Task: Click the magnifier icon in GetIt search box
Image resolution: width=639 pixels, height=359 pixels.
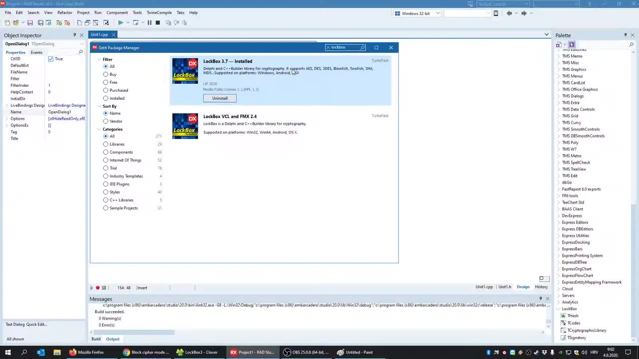Action: coord(362,47)
